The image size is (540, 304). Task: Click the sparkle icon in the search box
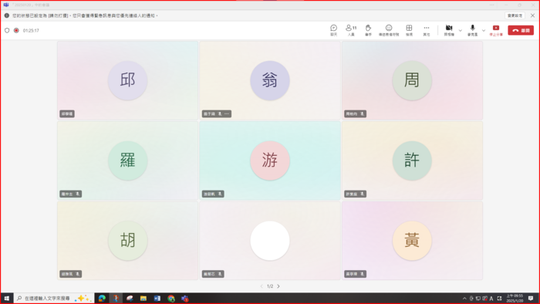coord(83,298)
